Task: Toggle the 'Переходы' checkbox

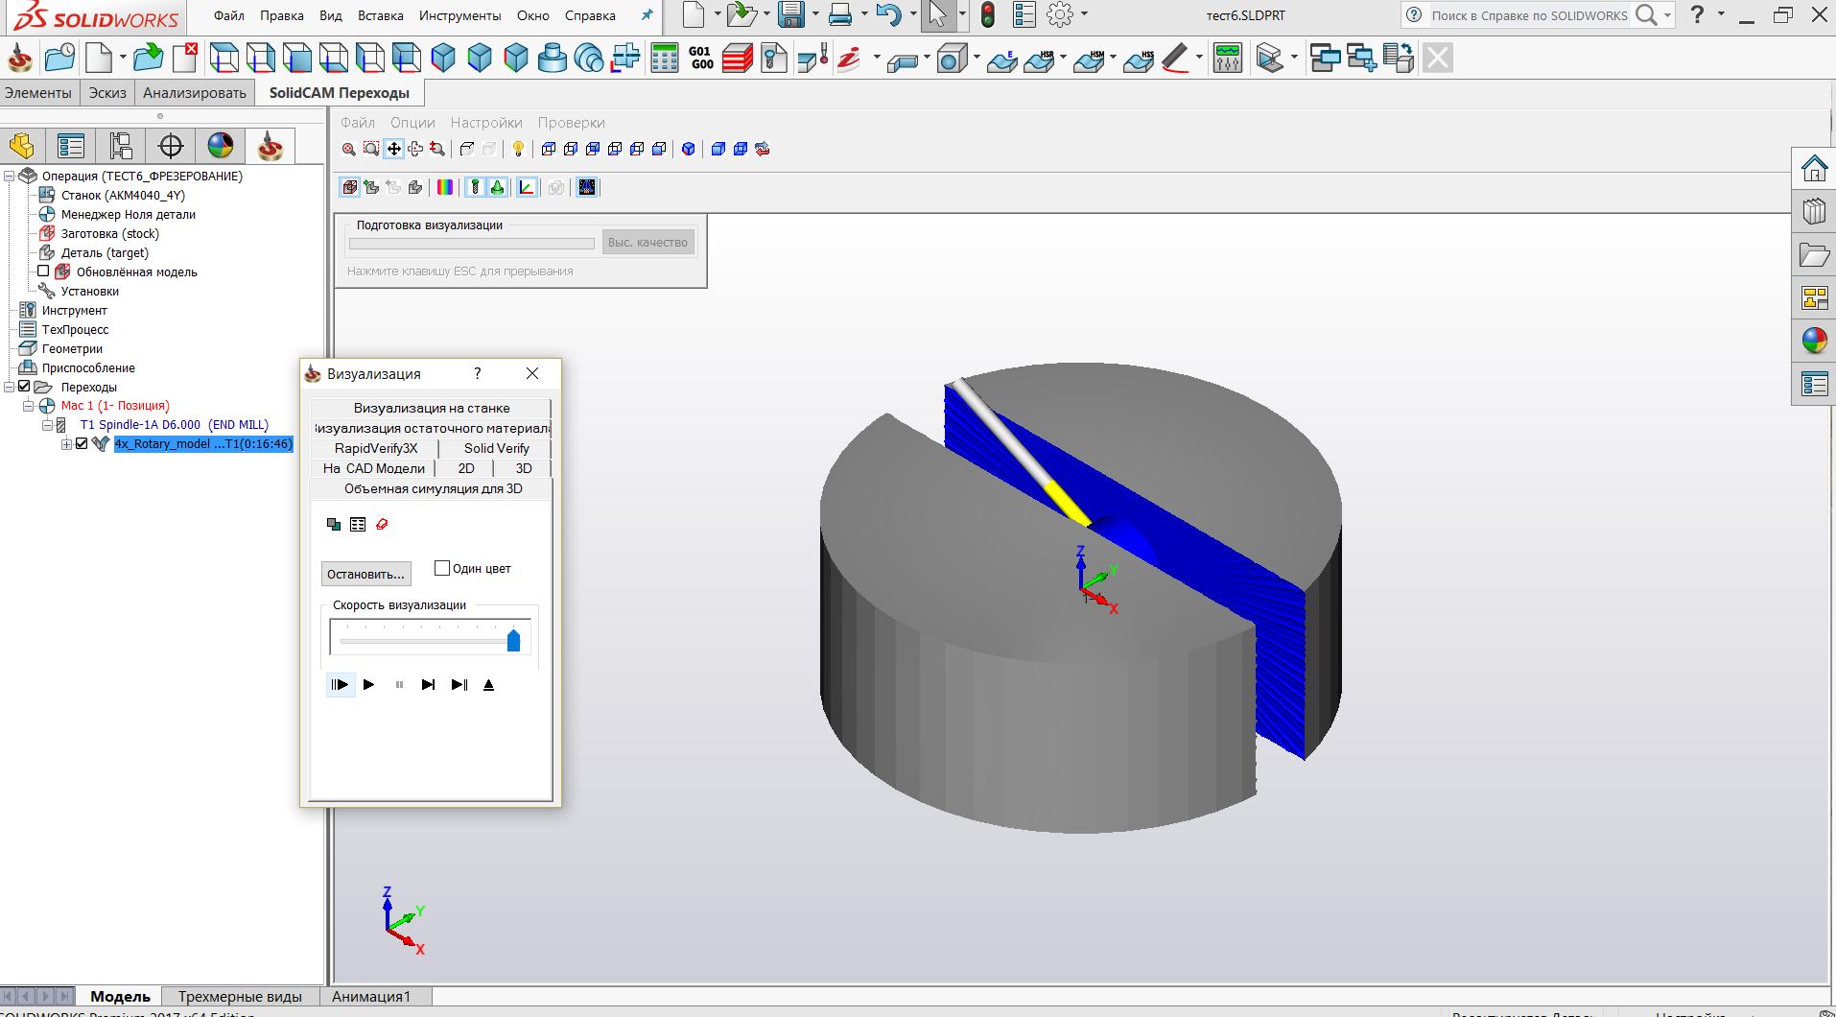Action: coord(25,387)
